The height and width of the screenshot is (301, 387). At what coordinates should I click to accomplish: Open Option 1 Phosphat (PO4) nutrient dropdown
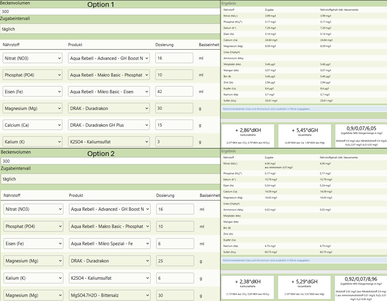[x=33, y=75]
